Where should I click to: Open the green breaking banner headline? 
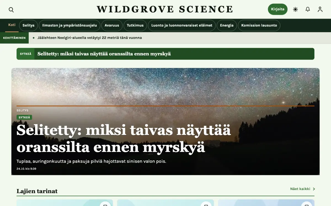104,54
